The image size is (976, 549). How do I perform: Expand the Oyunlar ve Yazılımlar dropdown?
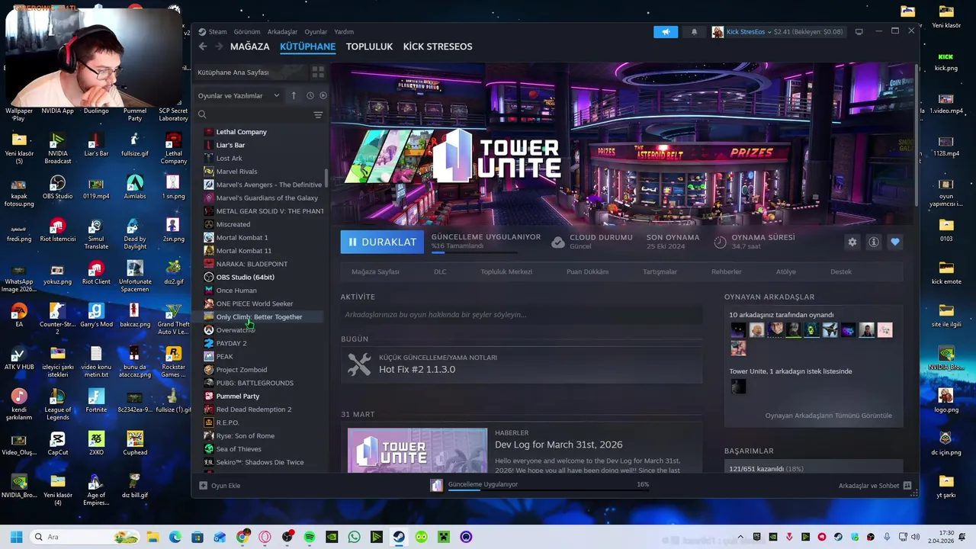point(239,95)
